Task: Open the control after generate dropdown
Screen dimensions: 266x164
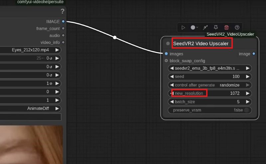Action: tap(209, 85)
